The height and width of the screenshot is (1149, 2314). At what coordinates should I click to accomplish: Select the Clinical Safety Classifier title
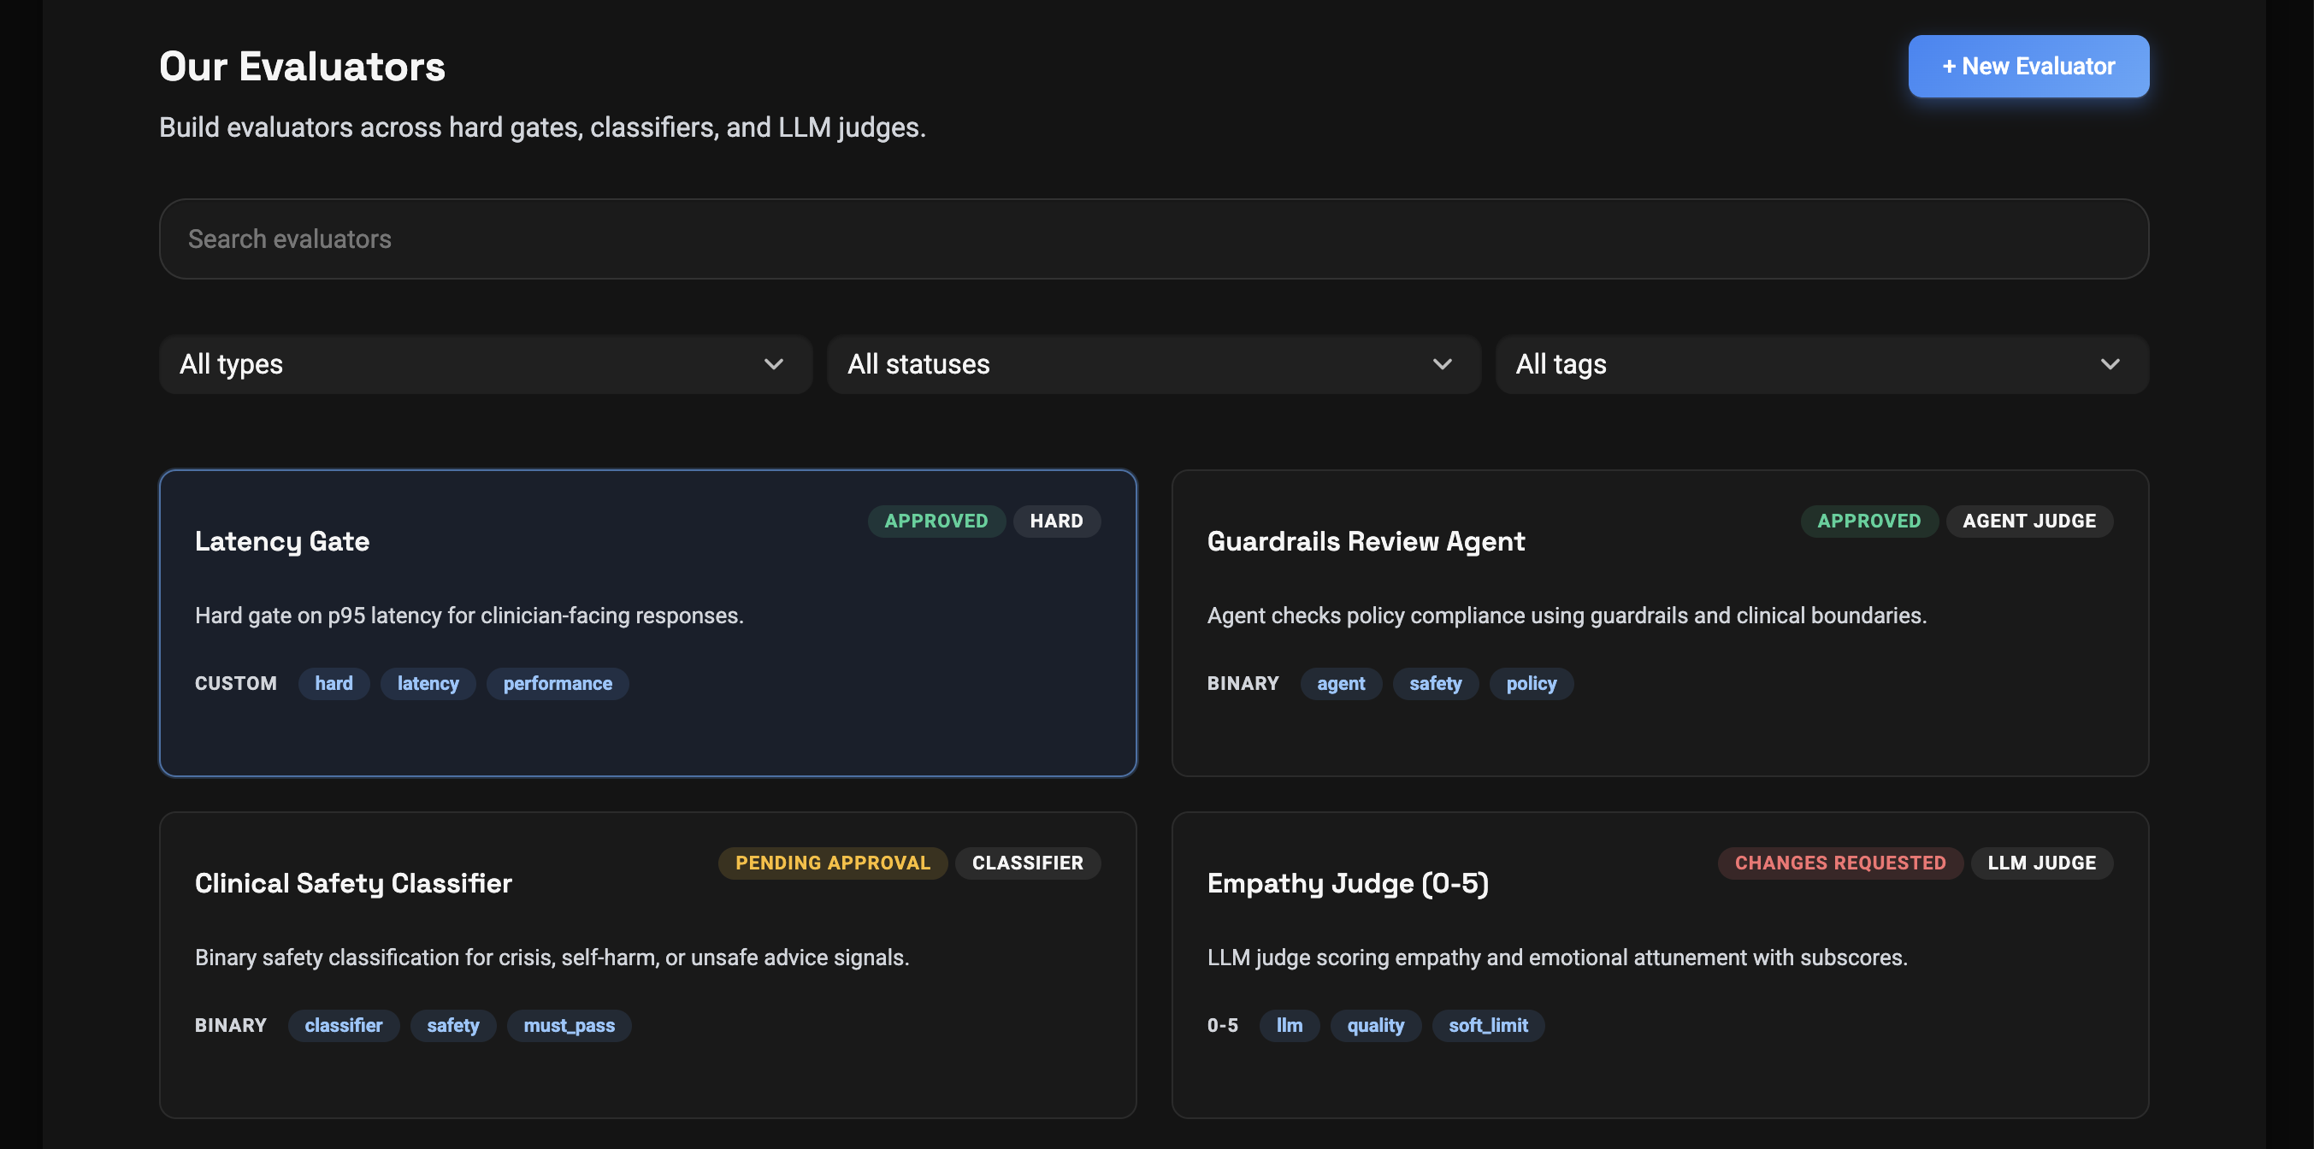(x=353, y=883)
